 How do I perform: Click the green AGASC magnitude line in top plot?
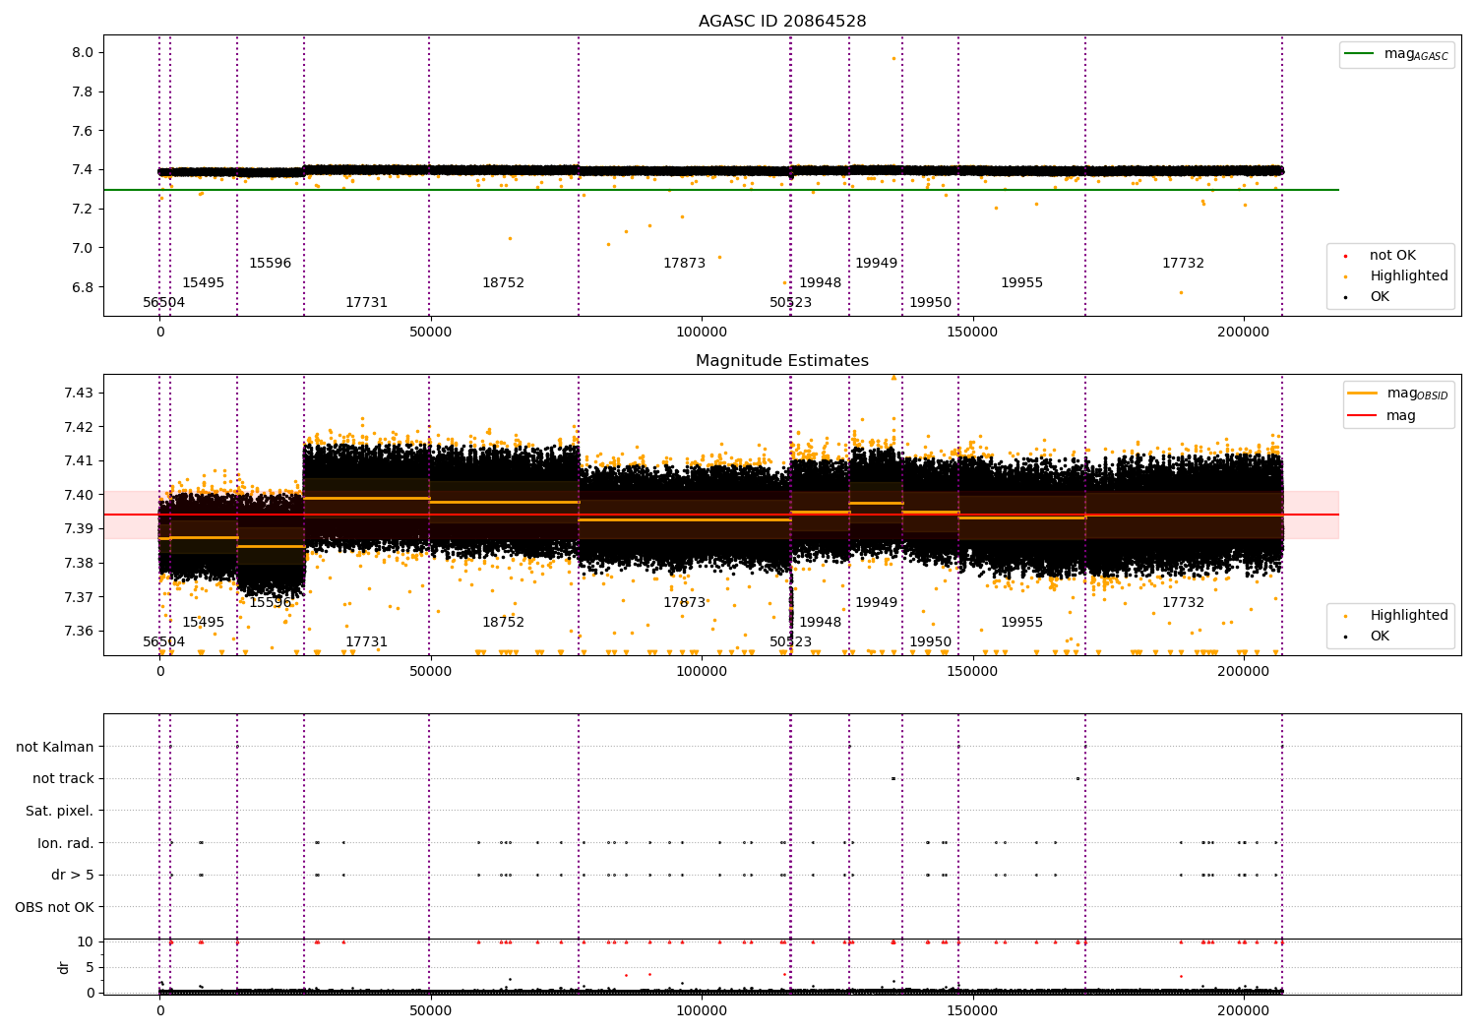pyautogui.click(x=721, y=190)
